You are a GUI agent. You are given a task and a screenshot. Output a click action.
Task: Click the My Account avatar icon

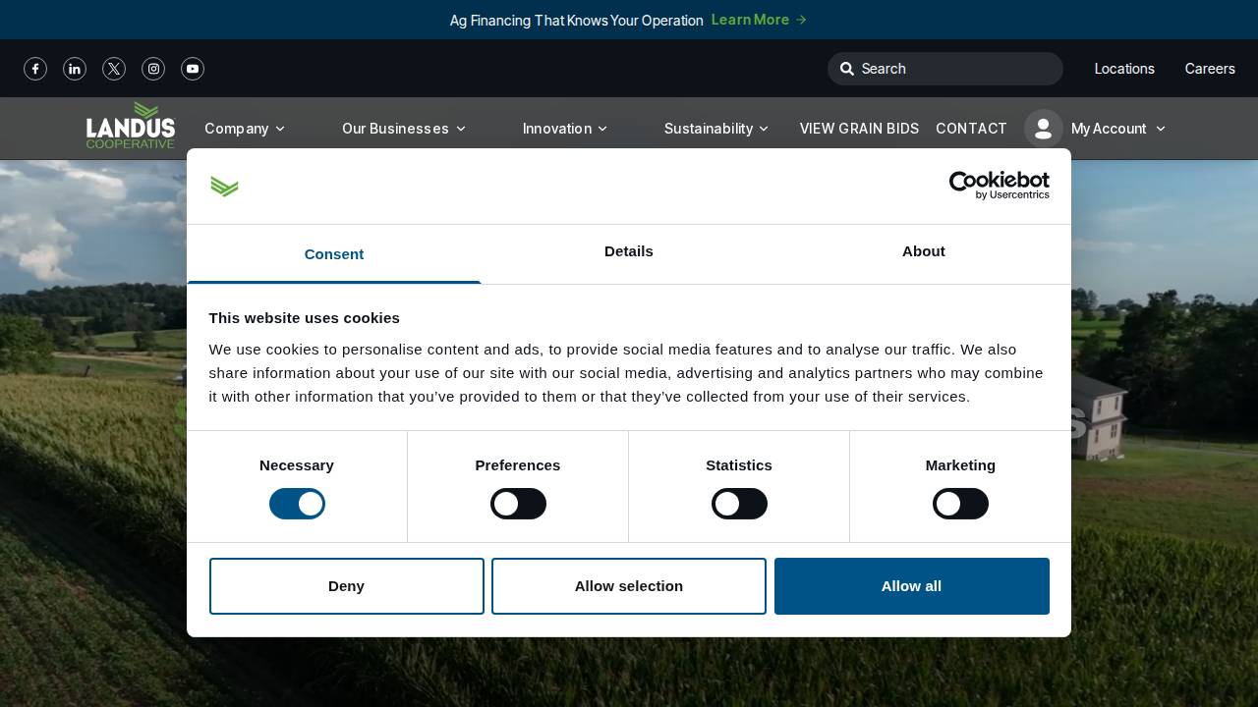click(x=1044, y=129)
